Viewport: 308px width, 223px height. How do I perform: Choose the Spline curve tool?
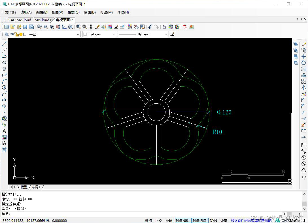point(4,94)
